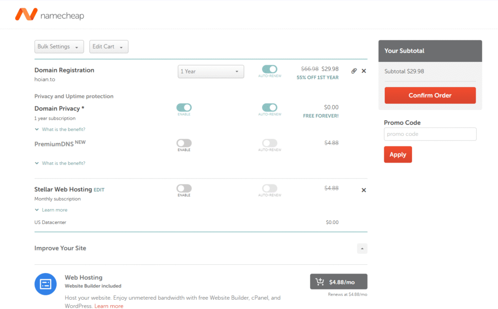Viewport: 498px width, 309px height.
Task: Click the Namecheap logo
Action: (49, 15)
